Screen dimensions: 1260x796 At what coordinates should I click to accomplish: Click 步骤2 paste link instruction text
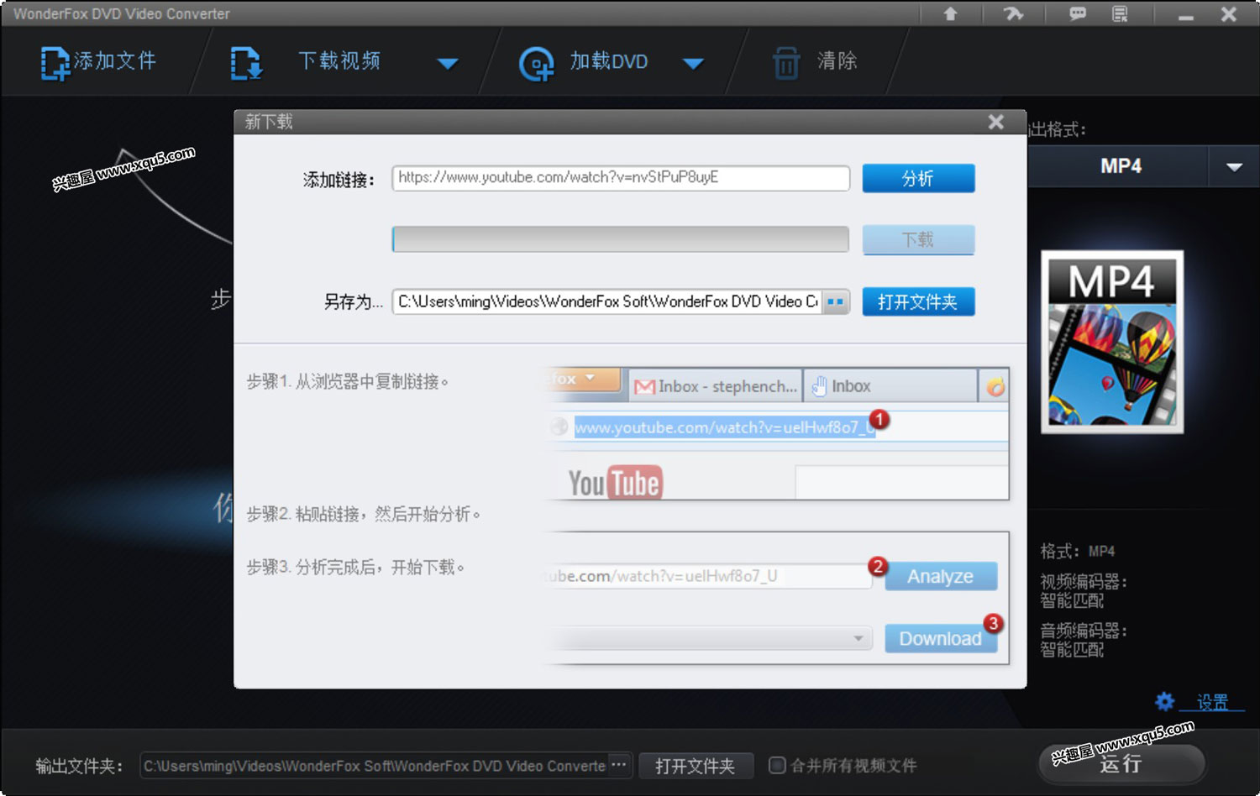[363, 514]
